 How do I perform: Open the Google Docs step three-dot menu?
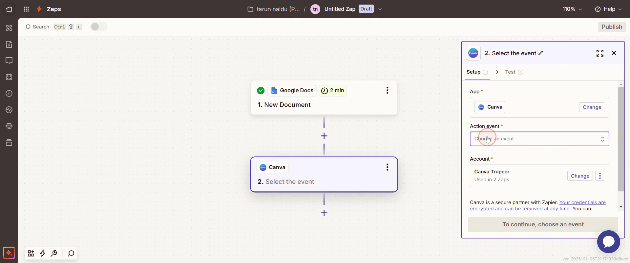(x=388, y=90)
